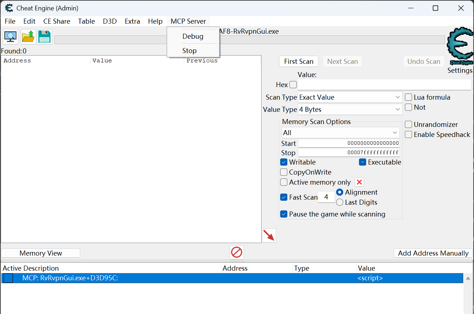This screenshot has width=474, height=314.
Task: Check the CopyOnWrite option
Action: [x=284, y=172]
